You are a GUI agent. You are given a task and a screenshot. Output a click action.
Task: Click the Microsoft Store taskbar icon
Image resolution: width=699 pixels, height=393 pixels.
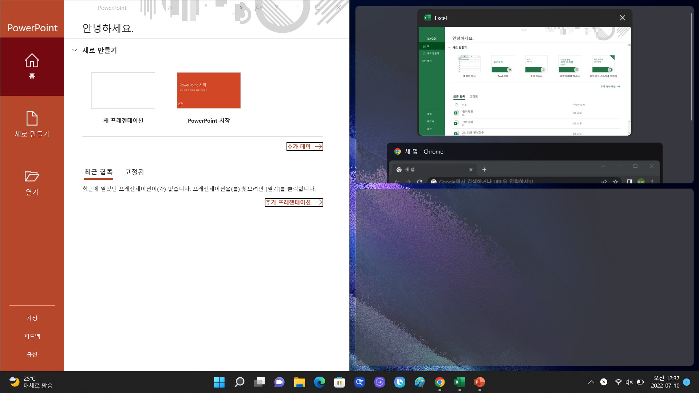[339, 382]
